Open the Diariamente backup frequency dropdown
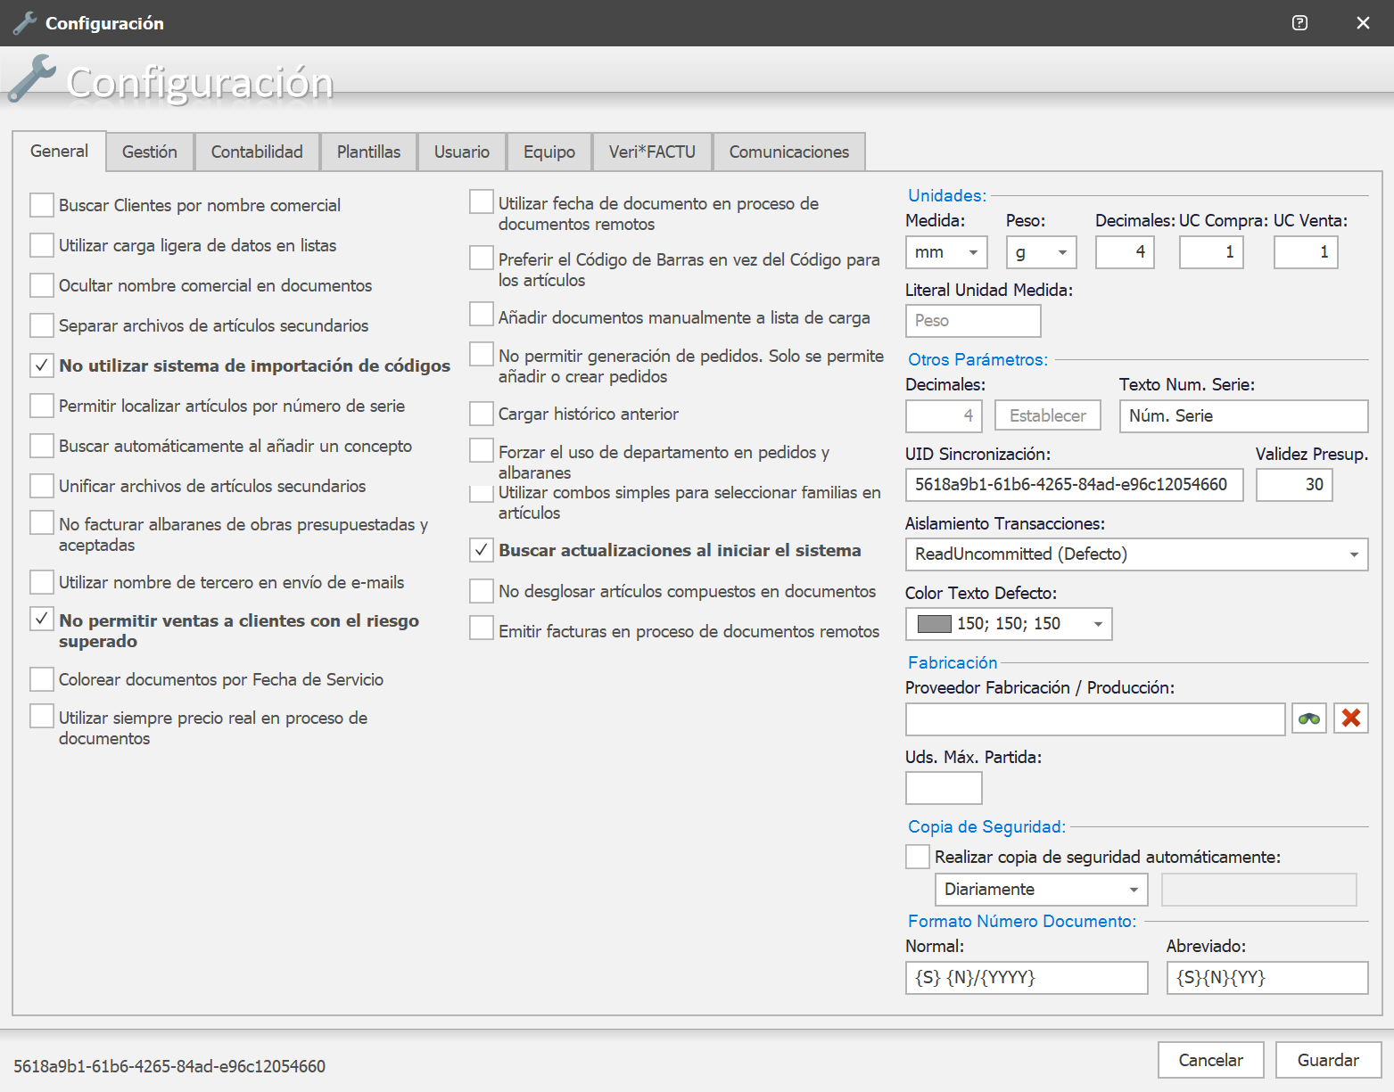Viewport: 1394px width, 1092px height. pyautogui.click(x=1134, y=890)
